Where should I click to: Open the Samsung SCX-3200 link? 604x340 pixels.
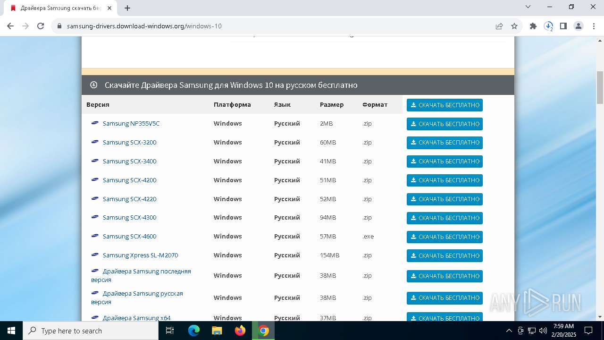tap(129, 142)
